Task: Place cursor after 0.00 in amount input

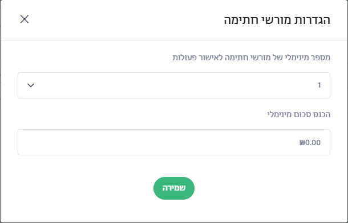Action: coord(321,142)
